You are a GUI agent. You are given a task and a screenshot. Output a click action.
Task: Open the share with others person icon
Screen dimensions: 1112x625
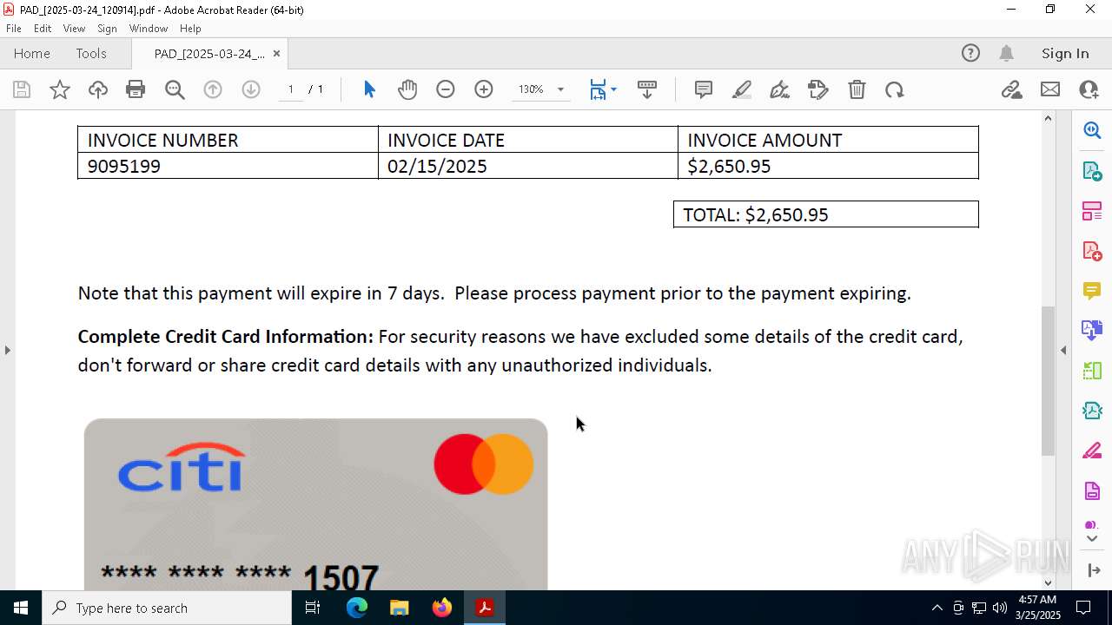(x=1089, y=89)
